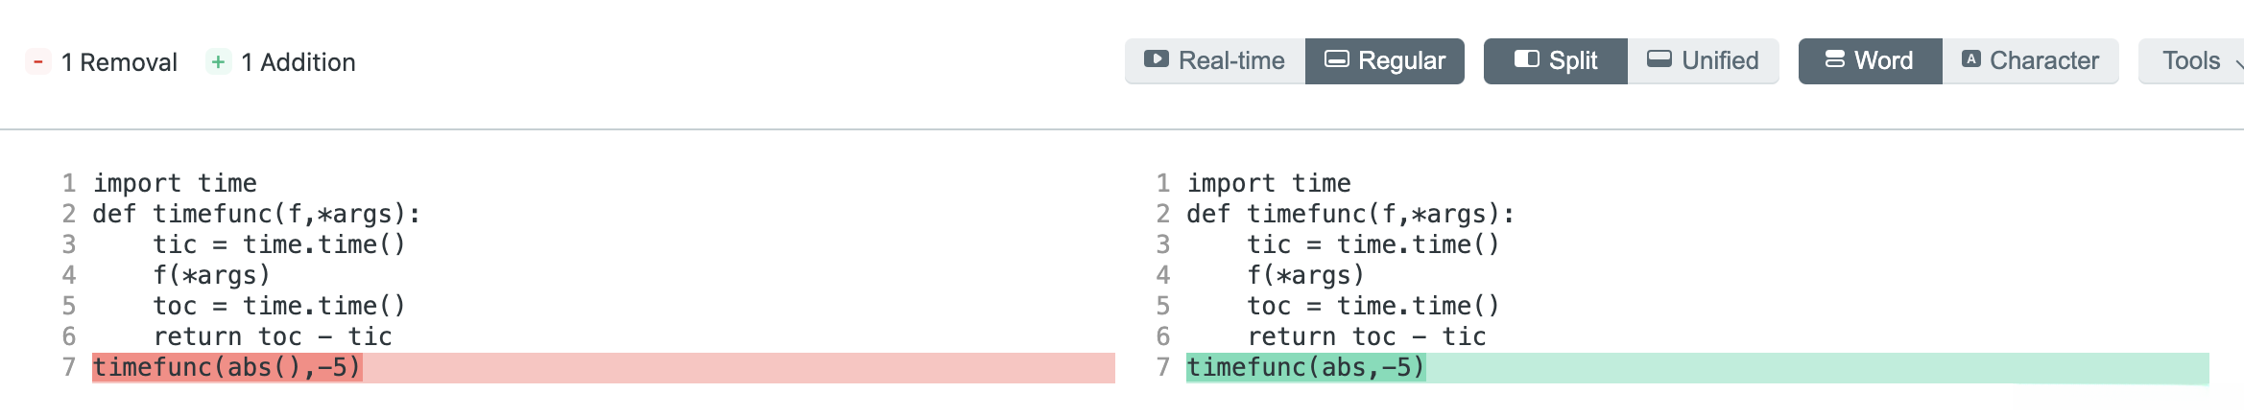The width and height of the screenshot is (2244, 416).
Task: Click the Unified view icon
Action: (1659, 59)
